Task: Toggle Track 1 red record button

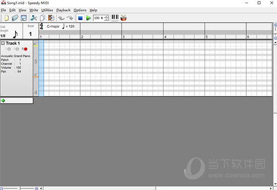Action: pos(26,49)
